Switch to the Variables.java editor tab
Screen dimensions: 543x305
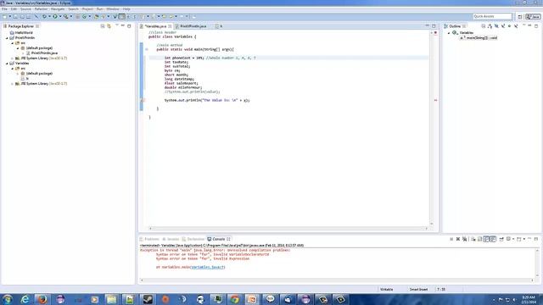[155, 26]
